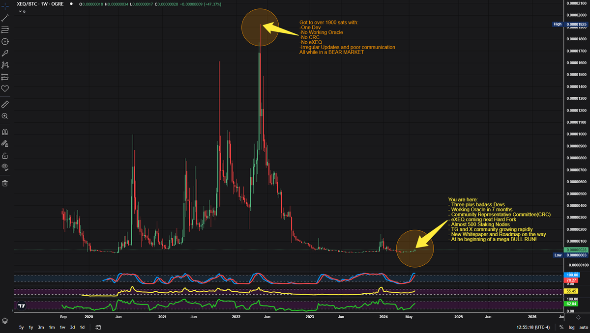Set the time range to 3d

(x=72, y=327)
